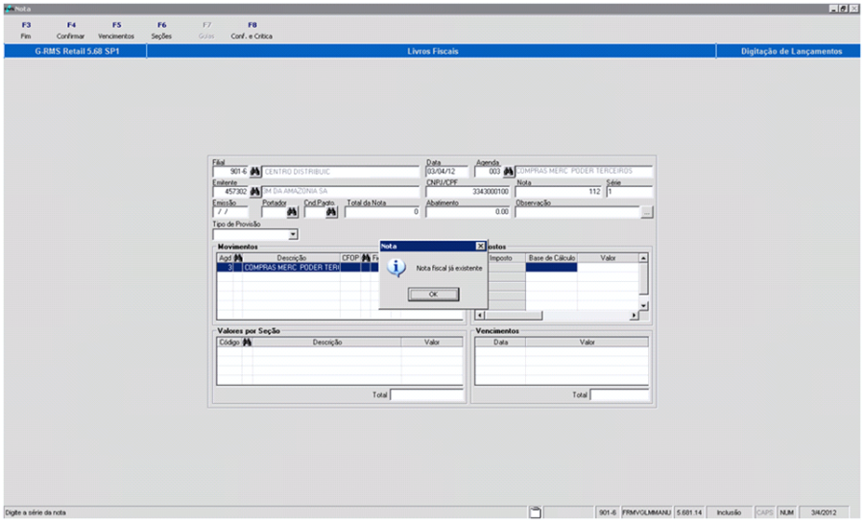Restore the Nota window using the title bar button
Image resolution: width=864 pixels, height=522 pixels.
tap(843, 9)
